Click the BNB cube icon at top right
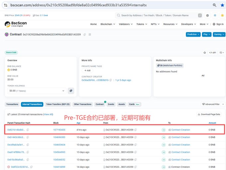The image size is (226, 170). [222, 15]
